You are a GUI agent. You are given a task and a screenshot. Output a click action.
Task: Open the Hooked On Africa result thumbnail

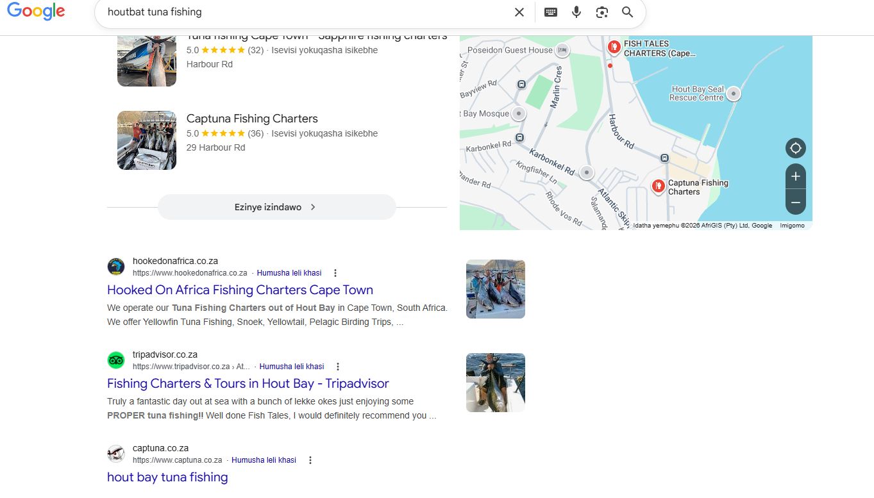coord(496,289)
